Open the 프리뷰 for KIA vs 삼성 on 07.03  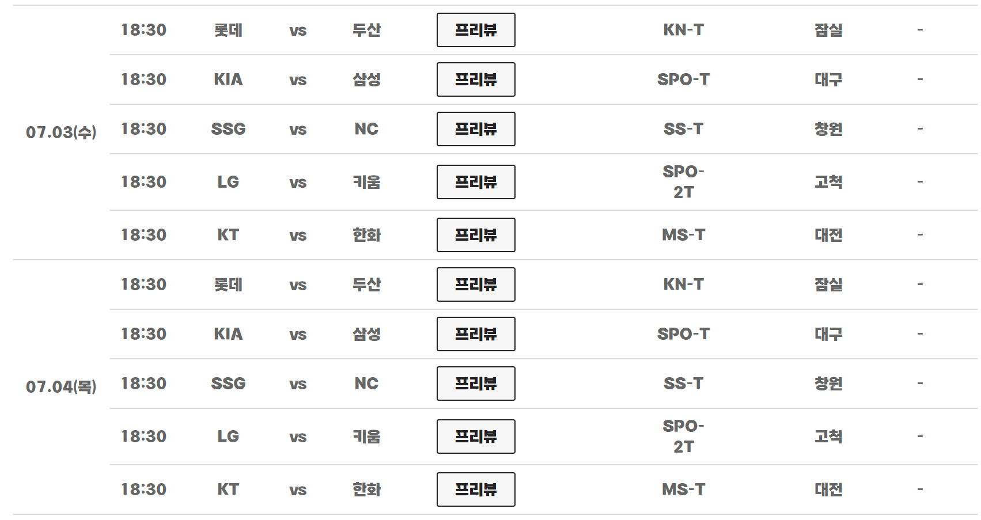tap(475, 80)
